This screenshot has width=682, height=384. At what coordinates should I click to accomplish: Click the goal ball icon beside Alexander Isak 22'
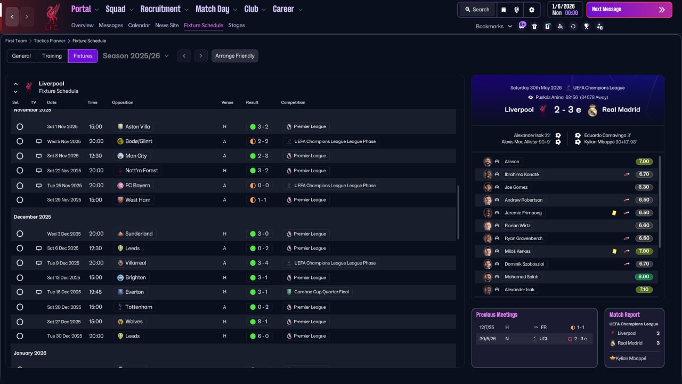coord(558,135)
